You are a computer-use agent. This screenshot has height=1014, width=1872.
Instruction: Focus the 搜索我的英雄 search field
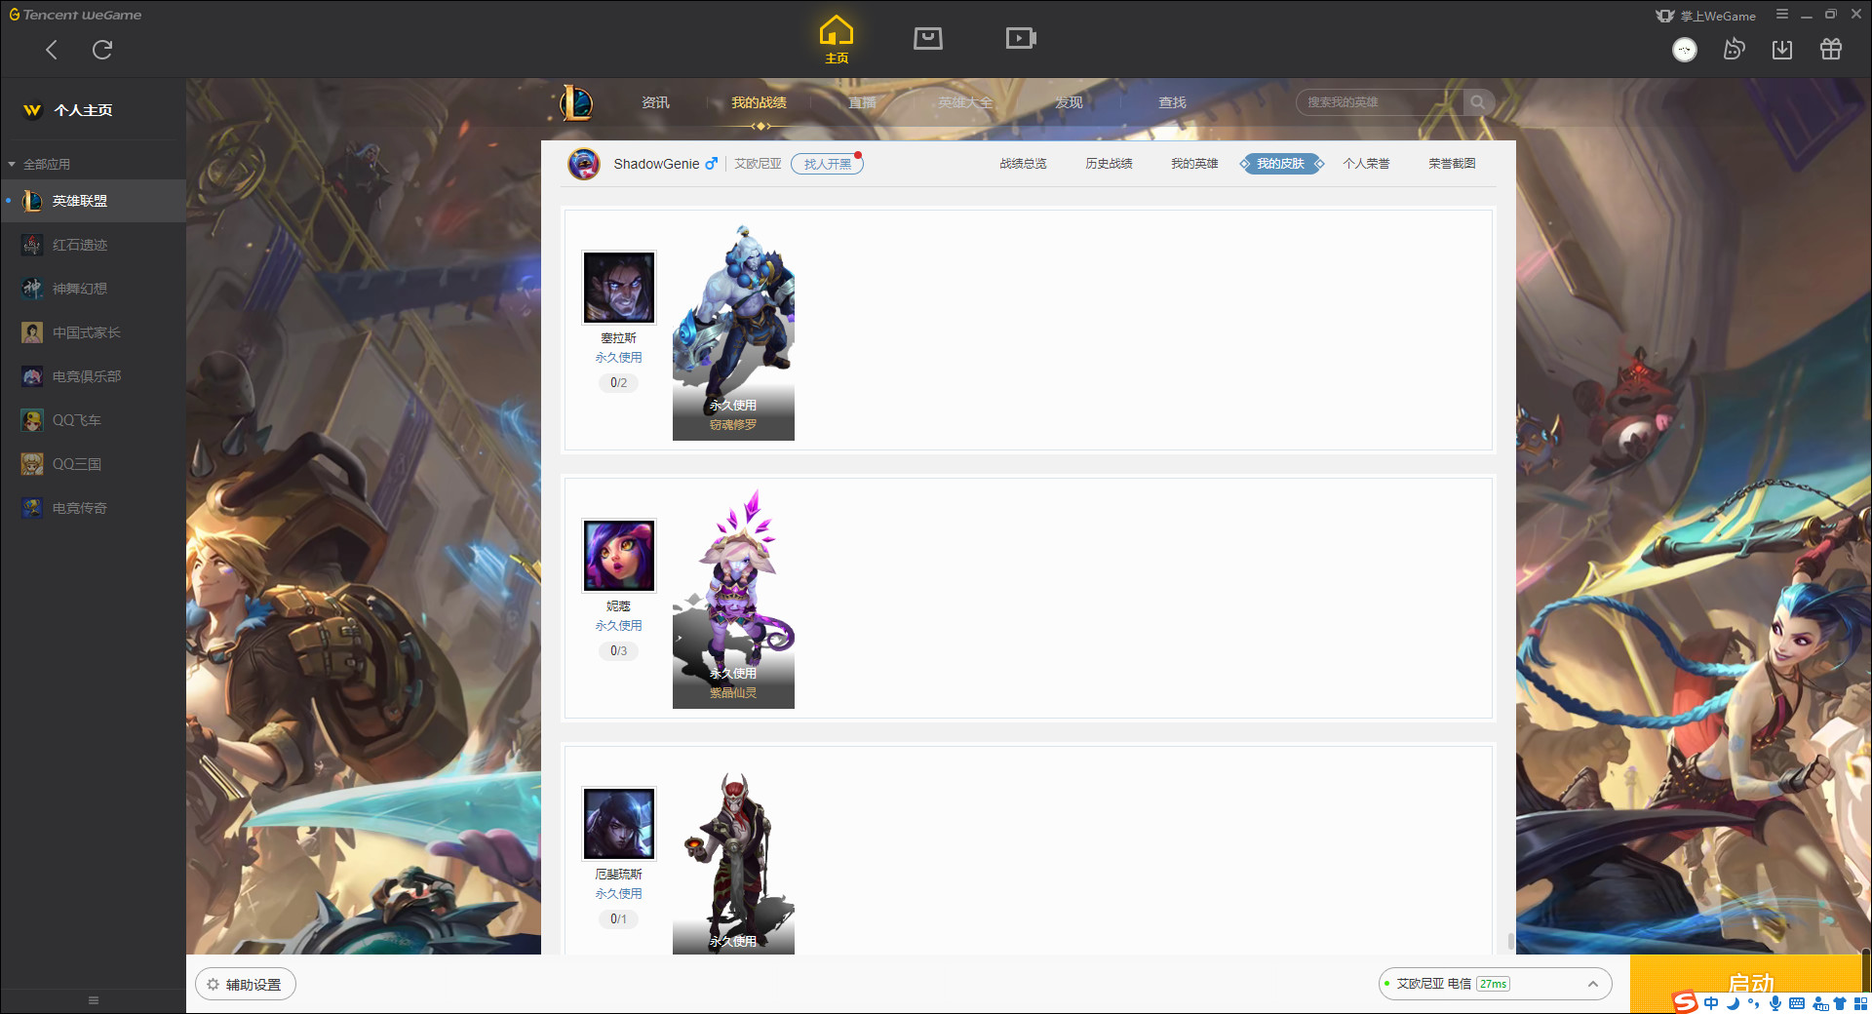1380,102
